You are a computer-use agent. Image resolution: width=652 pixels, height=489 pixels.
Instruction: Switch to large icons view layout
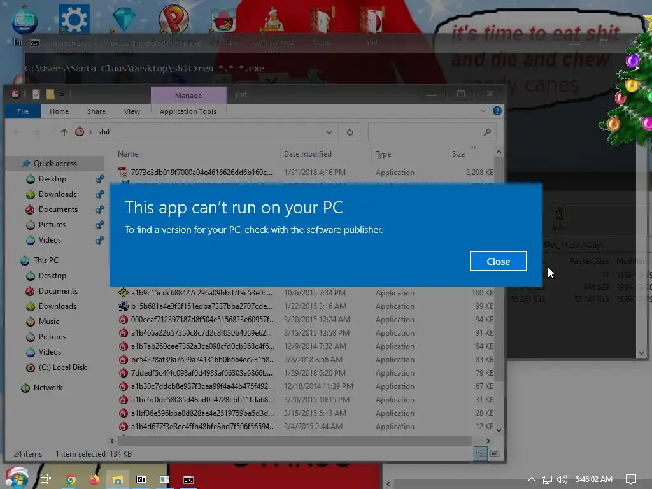(x=494, y=453)
